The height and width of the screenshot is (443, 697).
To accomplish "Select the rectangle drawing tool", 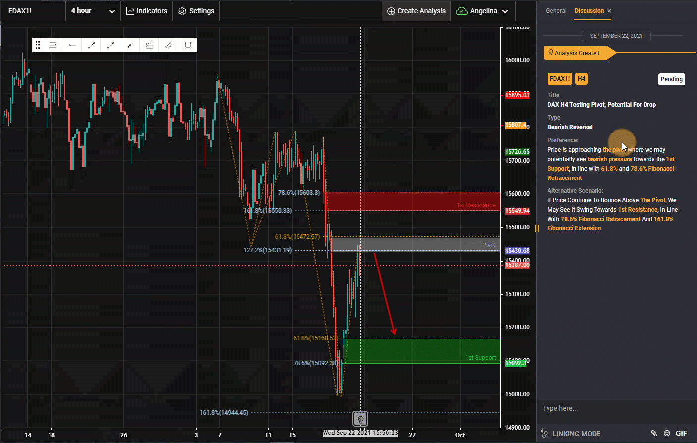I will coord(188,45).
